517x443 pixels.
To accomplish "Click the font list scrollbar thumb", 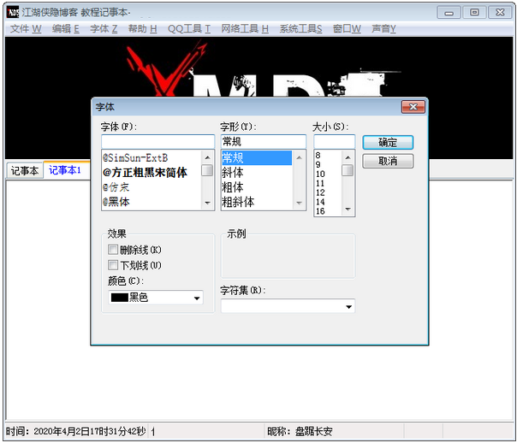I will pyautogui.click(x=207, y=170).
